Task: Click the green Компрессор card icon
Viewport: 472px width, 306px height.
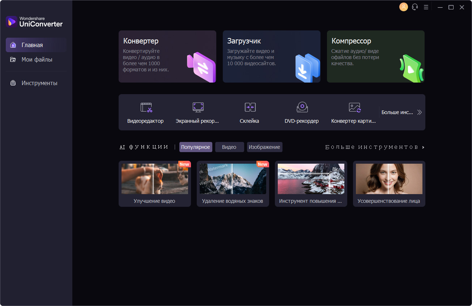Action: click(x=412, y=68)
